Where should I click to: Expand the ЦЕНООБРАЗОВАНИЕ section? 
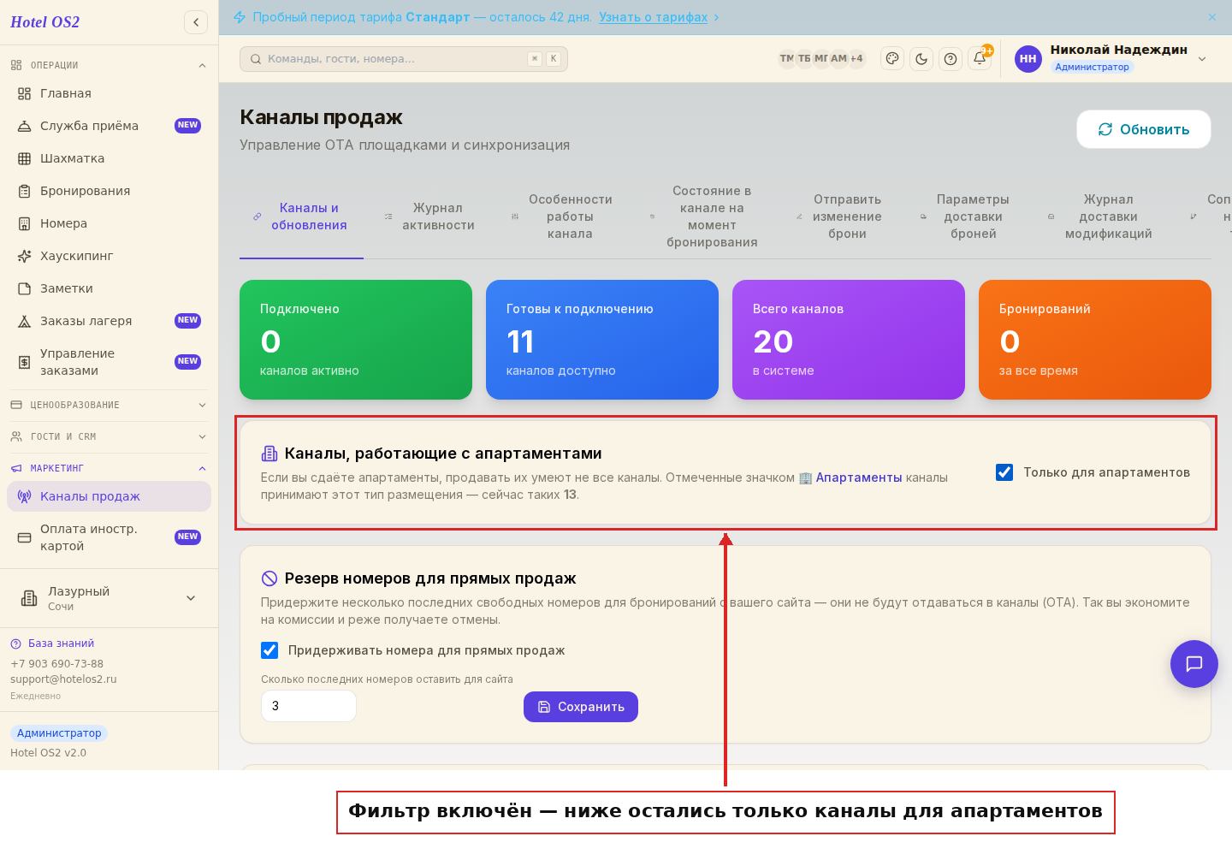109,405
